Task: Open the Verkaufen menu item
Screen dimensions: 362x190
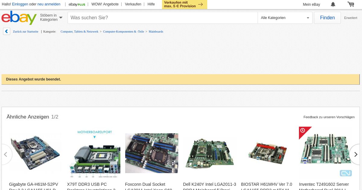Action: (133, 4)
